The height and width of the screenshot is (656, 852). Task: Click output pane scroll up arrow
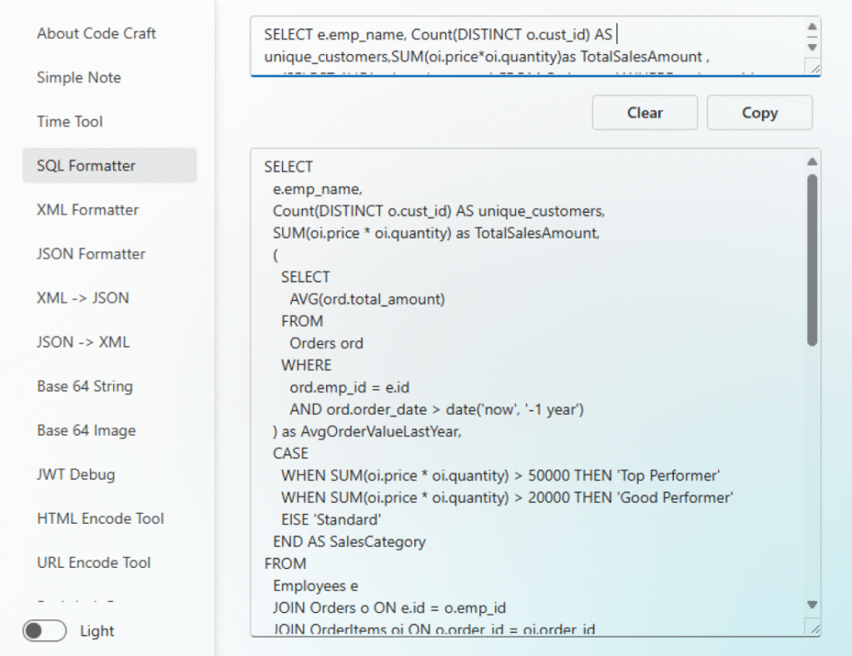812,161
